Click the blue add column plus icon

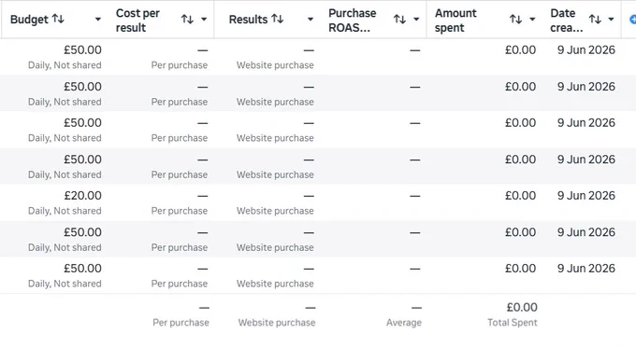(x=632, y=19)
